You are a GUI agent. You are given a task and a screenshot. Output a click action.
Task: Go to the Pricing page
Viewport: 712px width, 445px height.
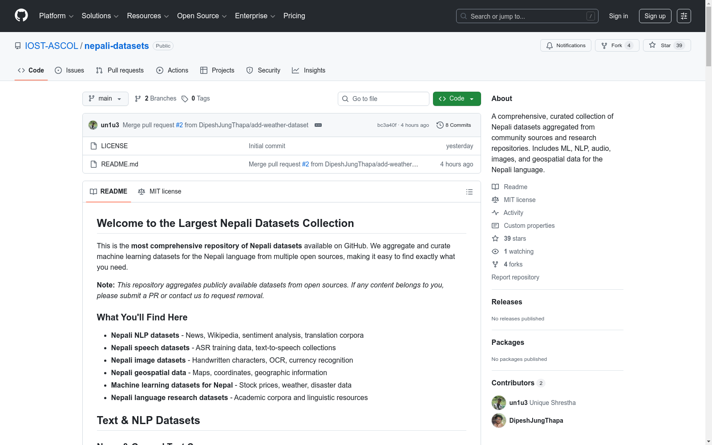click(294, 16)
